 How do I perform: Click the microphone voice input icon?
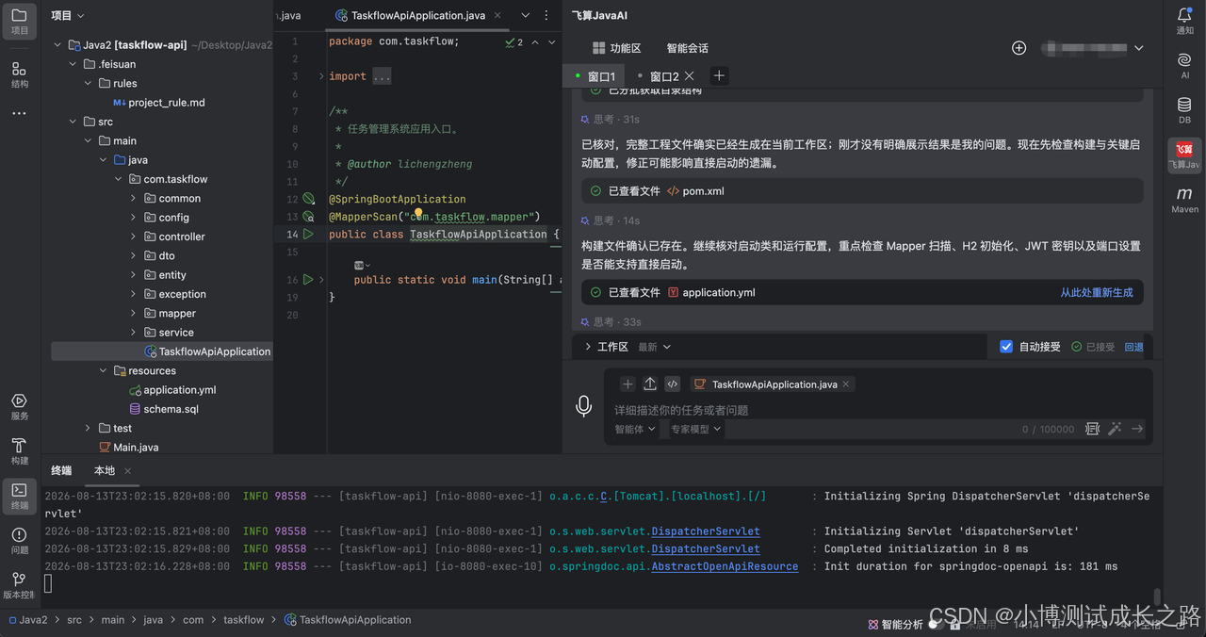[x=584, y=405]
